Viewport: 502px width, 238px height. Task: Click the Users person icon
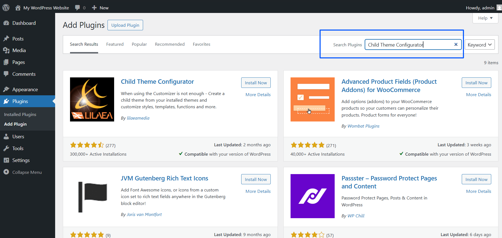click(x=6, y=137)
